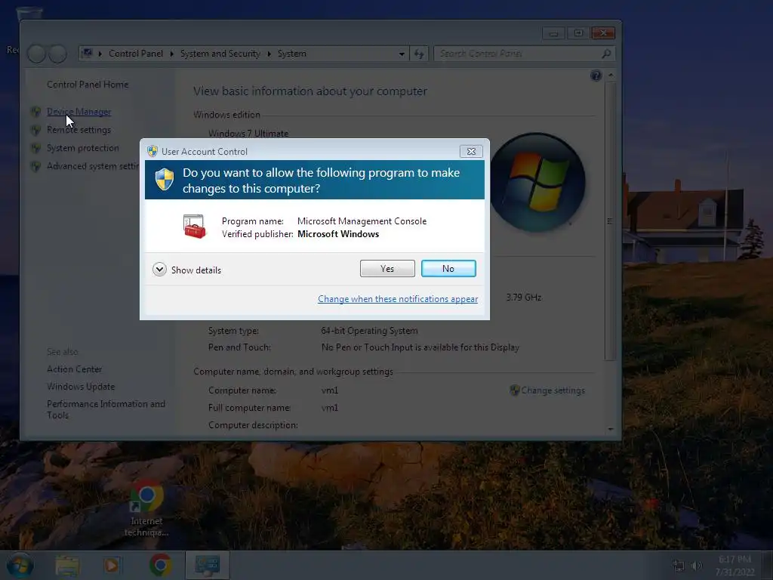Screen dimensions: 773x580
Task: Click the taskbar clock showing 6:17 PM
Action: tap(735, 565)
